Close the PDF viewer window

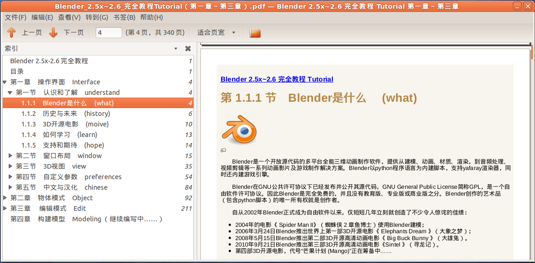click(528, 6)
